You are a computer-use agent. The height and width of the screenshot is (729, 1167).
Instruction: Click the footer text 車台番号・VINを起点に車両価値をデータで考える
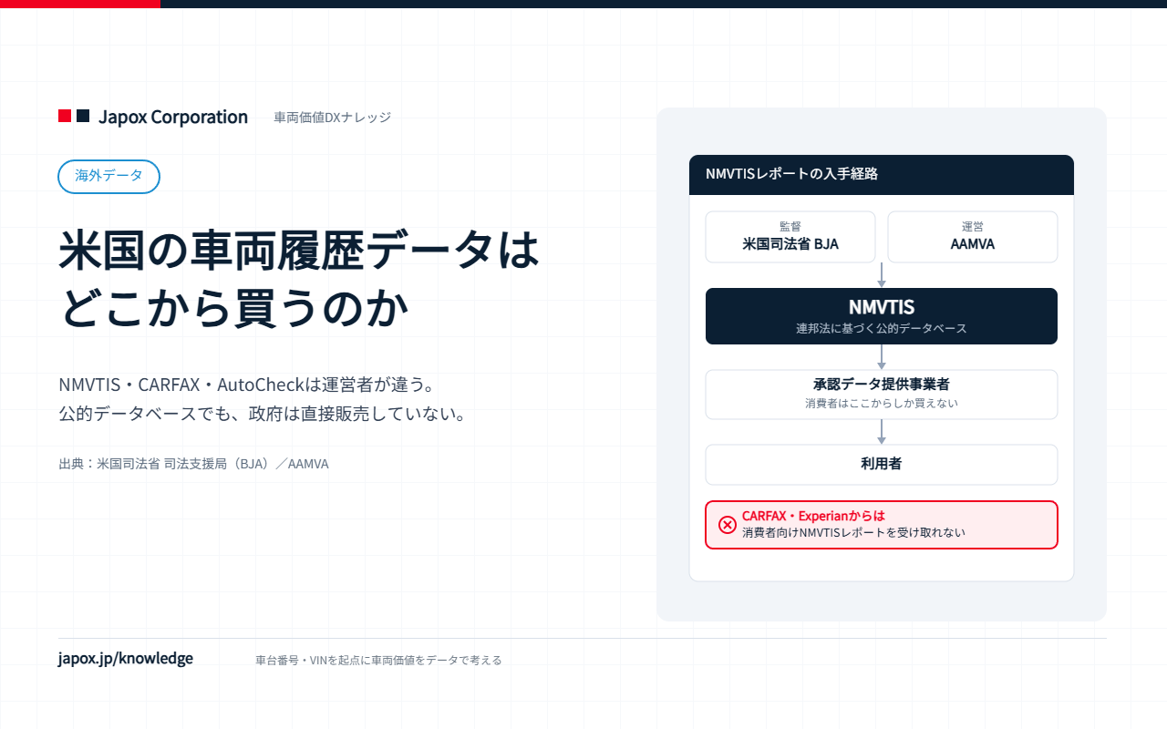click(378, 660)
